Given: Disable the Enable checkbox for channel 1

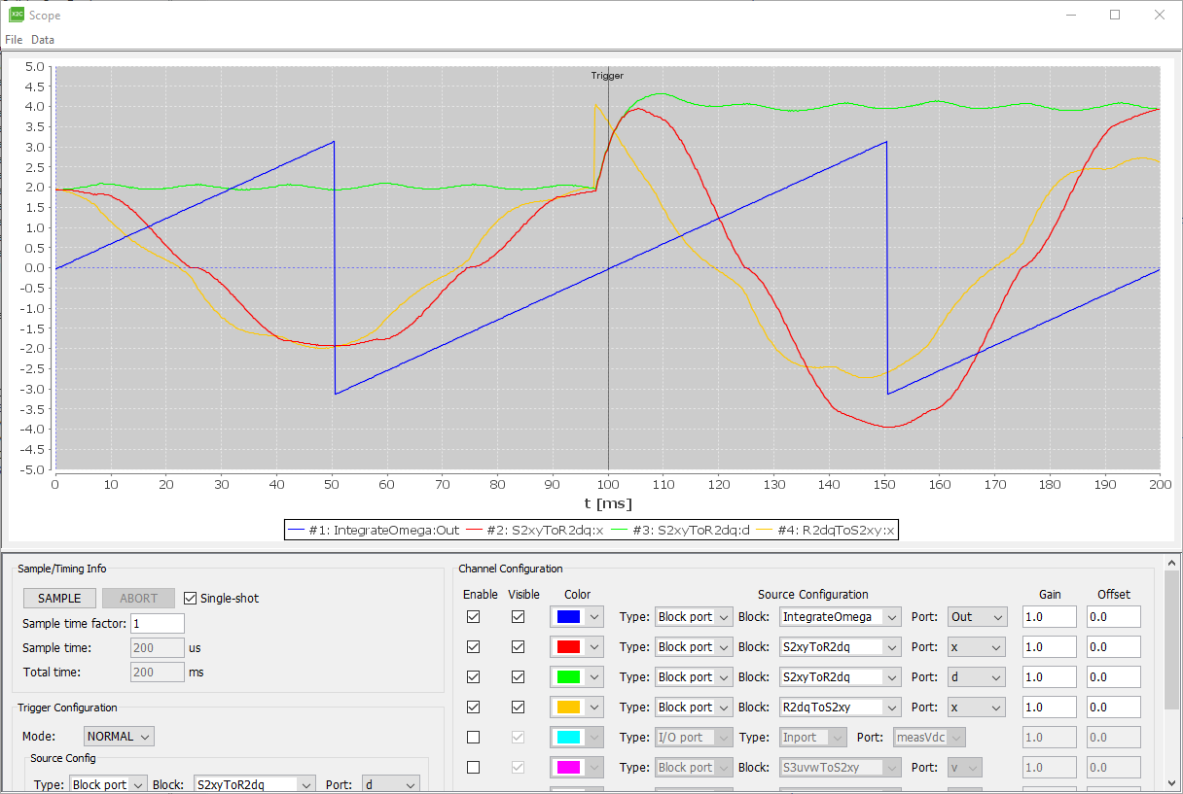Looking at the screenshot, I should click(473, 616).
